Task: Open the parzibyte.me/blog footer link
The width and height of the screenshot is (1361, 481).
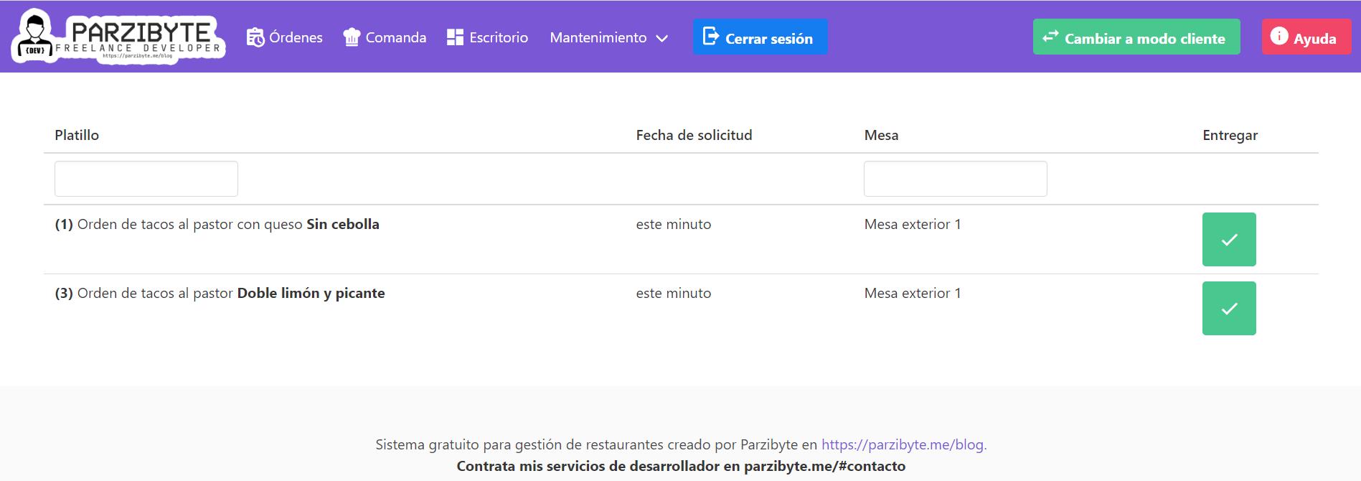Action: 903,444
